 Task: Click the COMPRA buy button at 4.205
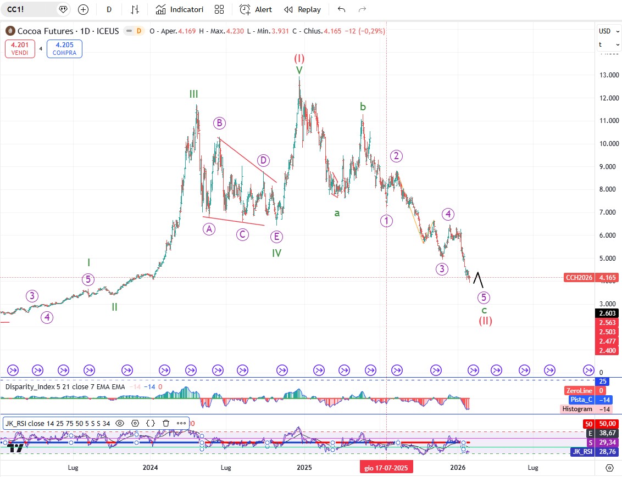[64, 49]
